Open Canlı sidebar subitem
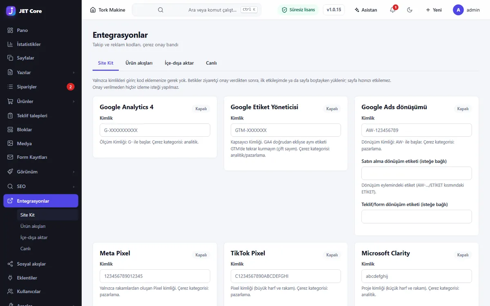Viewport: 490px width, 306px height. pyautogui.click(x=47, y=248)
